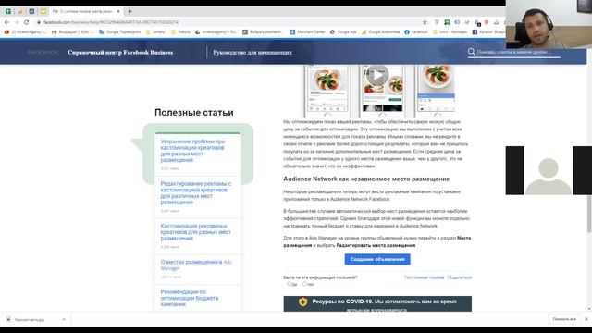592x333 pixels.
Task: Click the FACEBOOK logo in header
Action: pyautogui.click(x=43, y=52)
